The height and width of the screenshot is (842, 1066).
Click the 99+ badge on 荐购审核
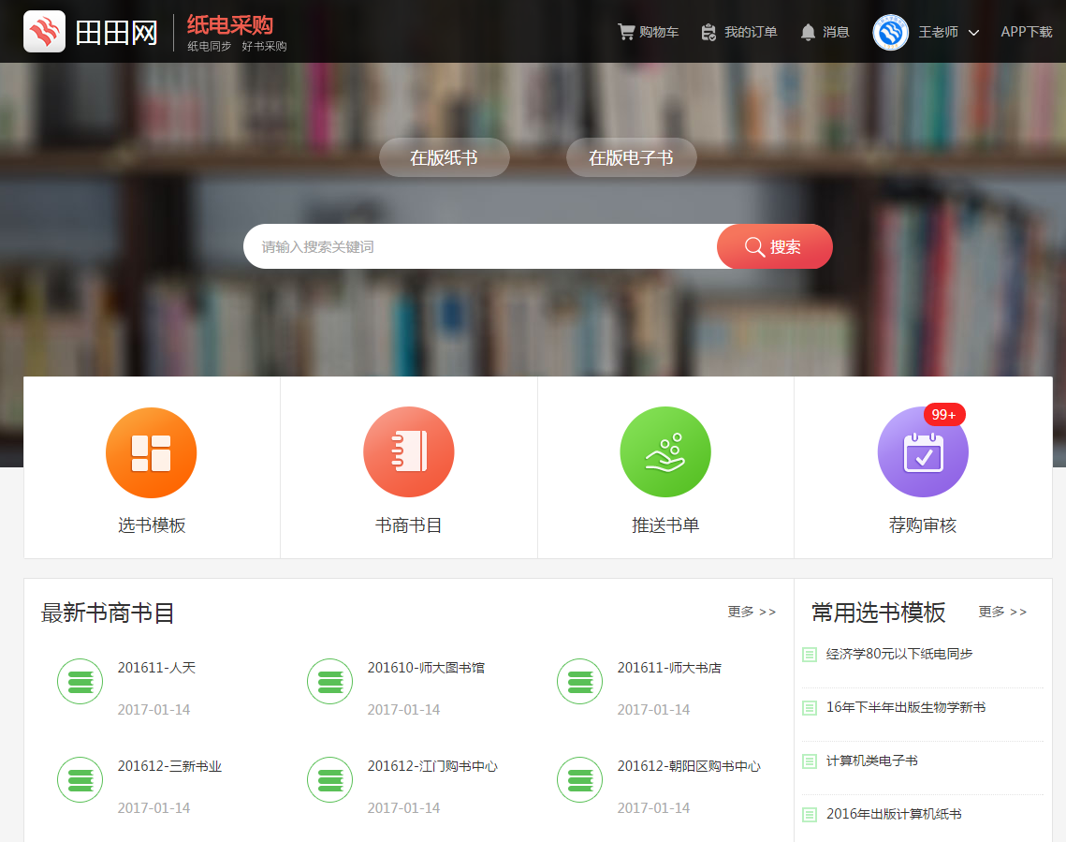point(944,414)
